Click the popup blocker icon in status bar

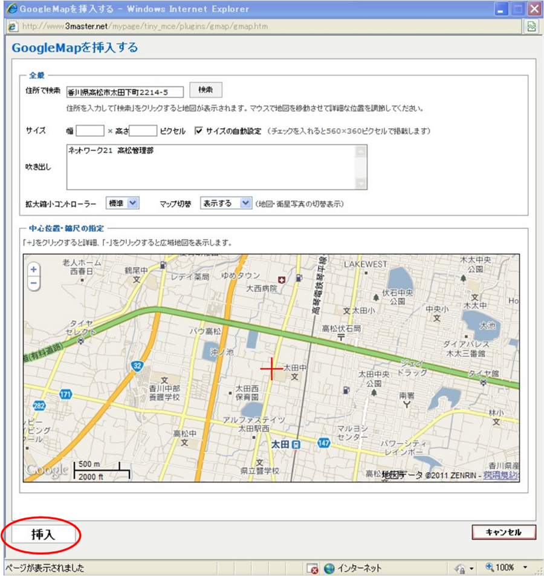pyautogui.click(x=312, y=568)
